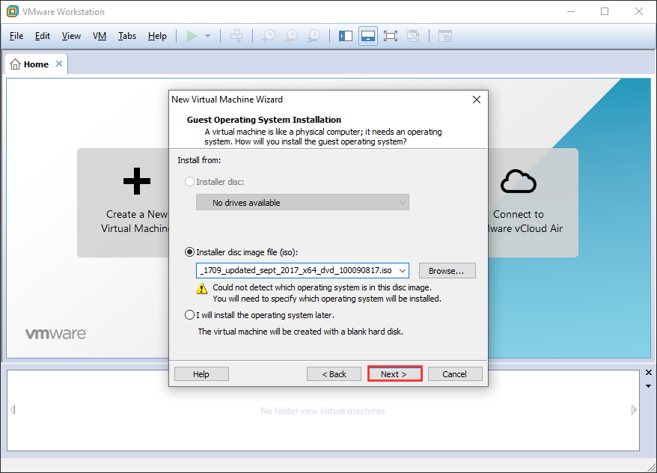The width and height of the screenshot is (657, 473).
Task: Click the Connect to VMware vCloud Air label
Action: [525, 222]
